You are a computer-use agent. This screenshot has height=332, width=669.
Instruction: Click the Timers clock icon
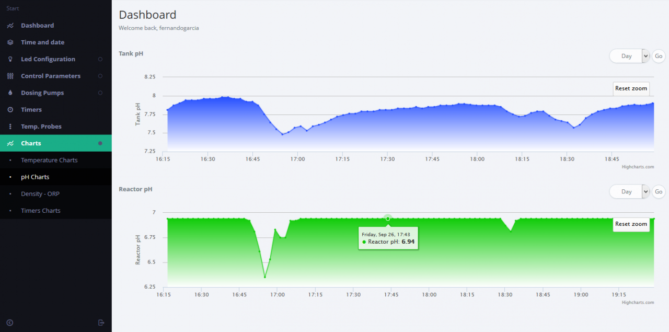tap(10, 110)
